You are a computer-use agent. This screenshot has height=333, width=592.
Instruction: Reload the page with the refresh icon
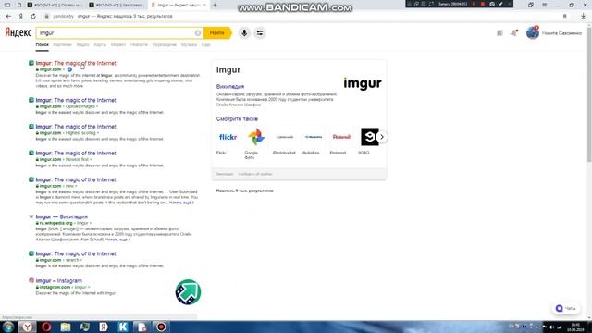click(x=33, y=17)
